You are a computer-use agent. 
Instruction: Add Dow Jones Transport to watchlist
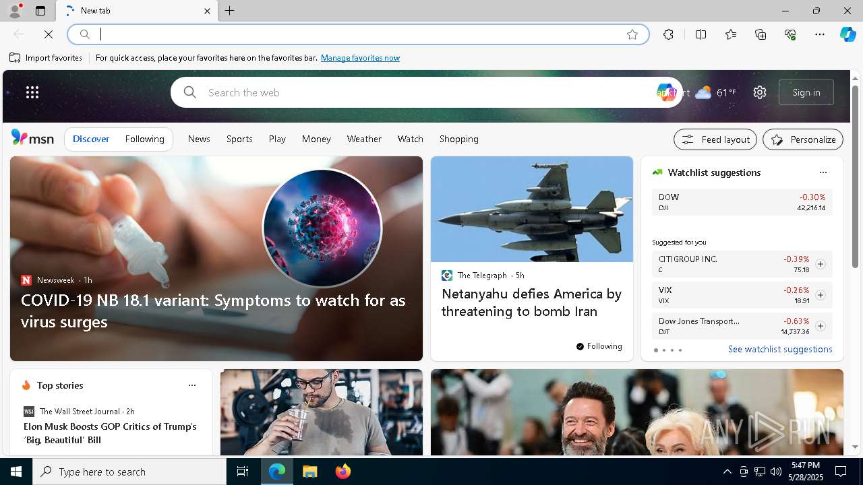pyautogui.click(x=820, y=326)
